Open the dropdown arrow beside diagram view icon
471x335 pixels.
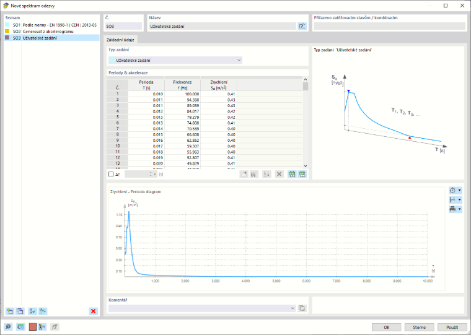coord(460,190)
